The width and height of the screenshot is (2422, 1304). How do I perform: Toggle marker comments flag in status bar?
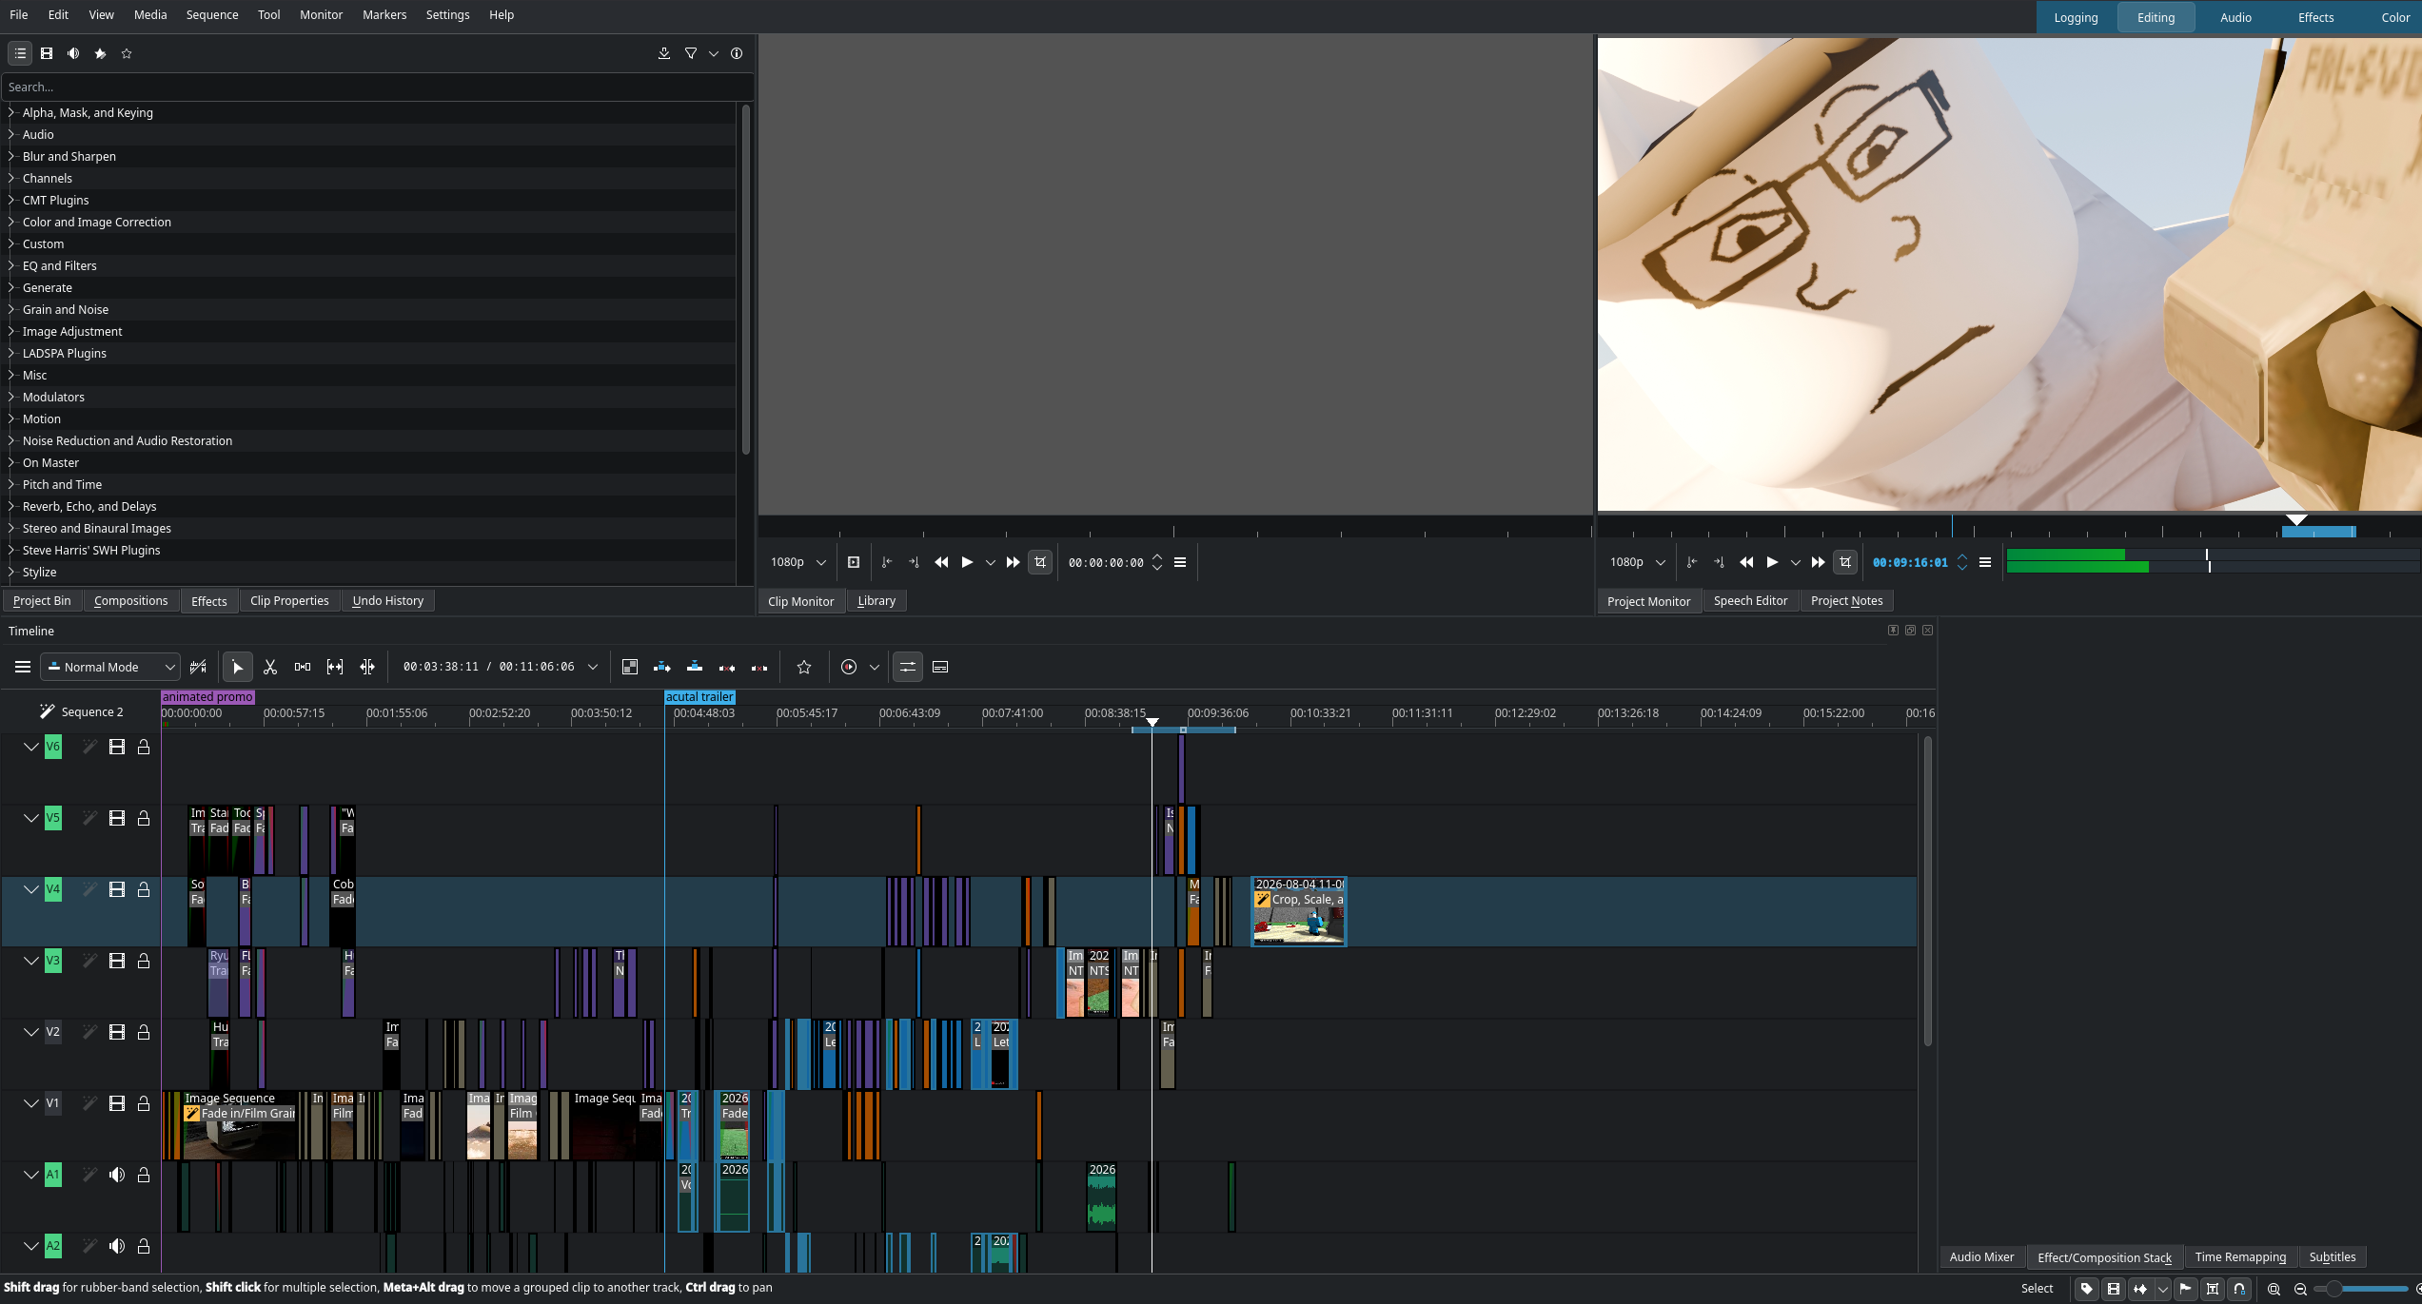[2186, 1290]
